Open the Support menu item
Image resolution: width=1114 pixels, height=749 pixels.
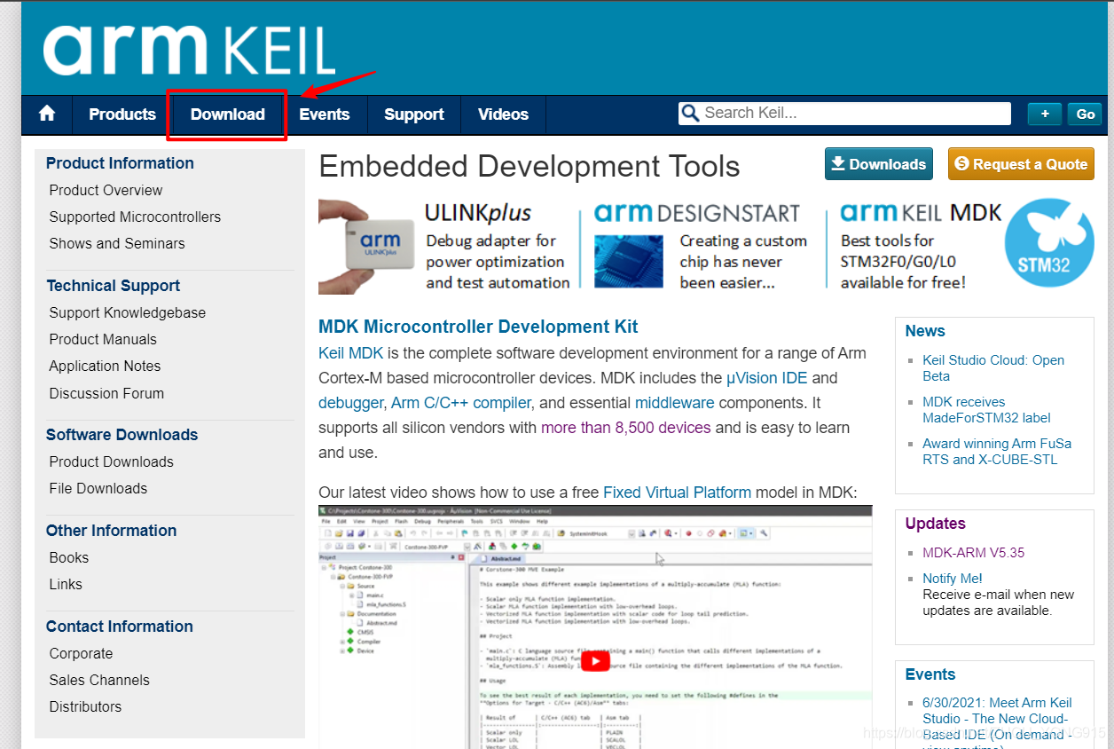tap(414, 114)
